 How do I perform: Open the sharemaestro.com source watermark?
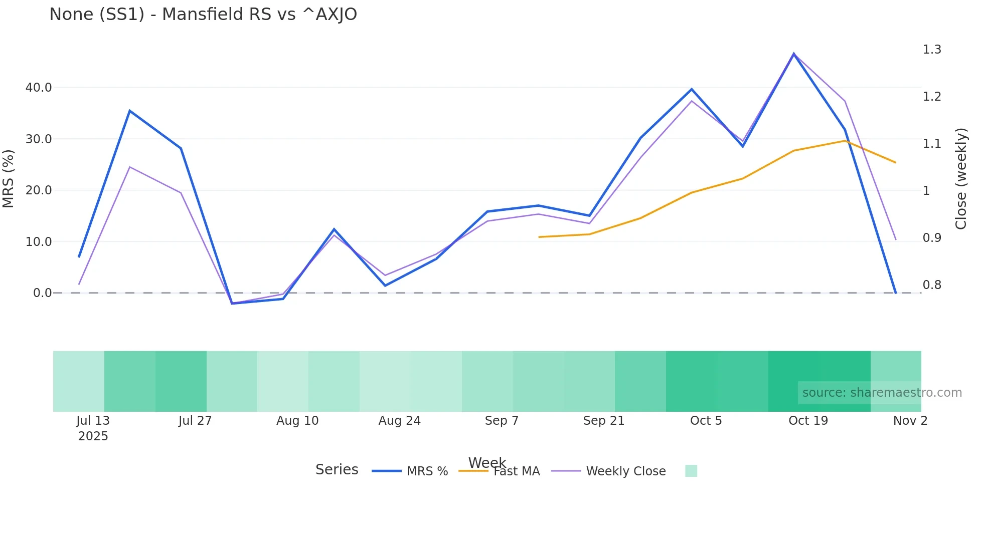coord(882,393)
